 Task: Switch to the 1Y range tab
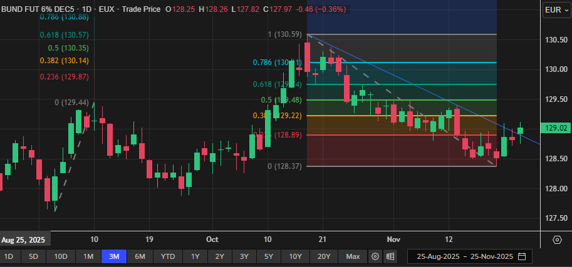point(195,256)
